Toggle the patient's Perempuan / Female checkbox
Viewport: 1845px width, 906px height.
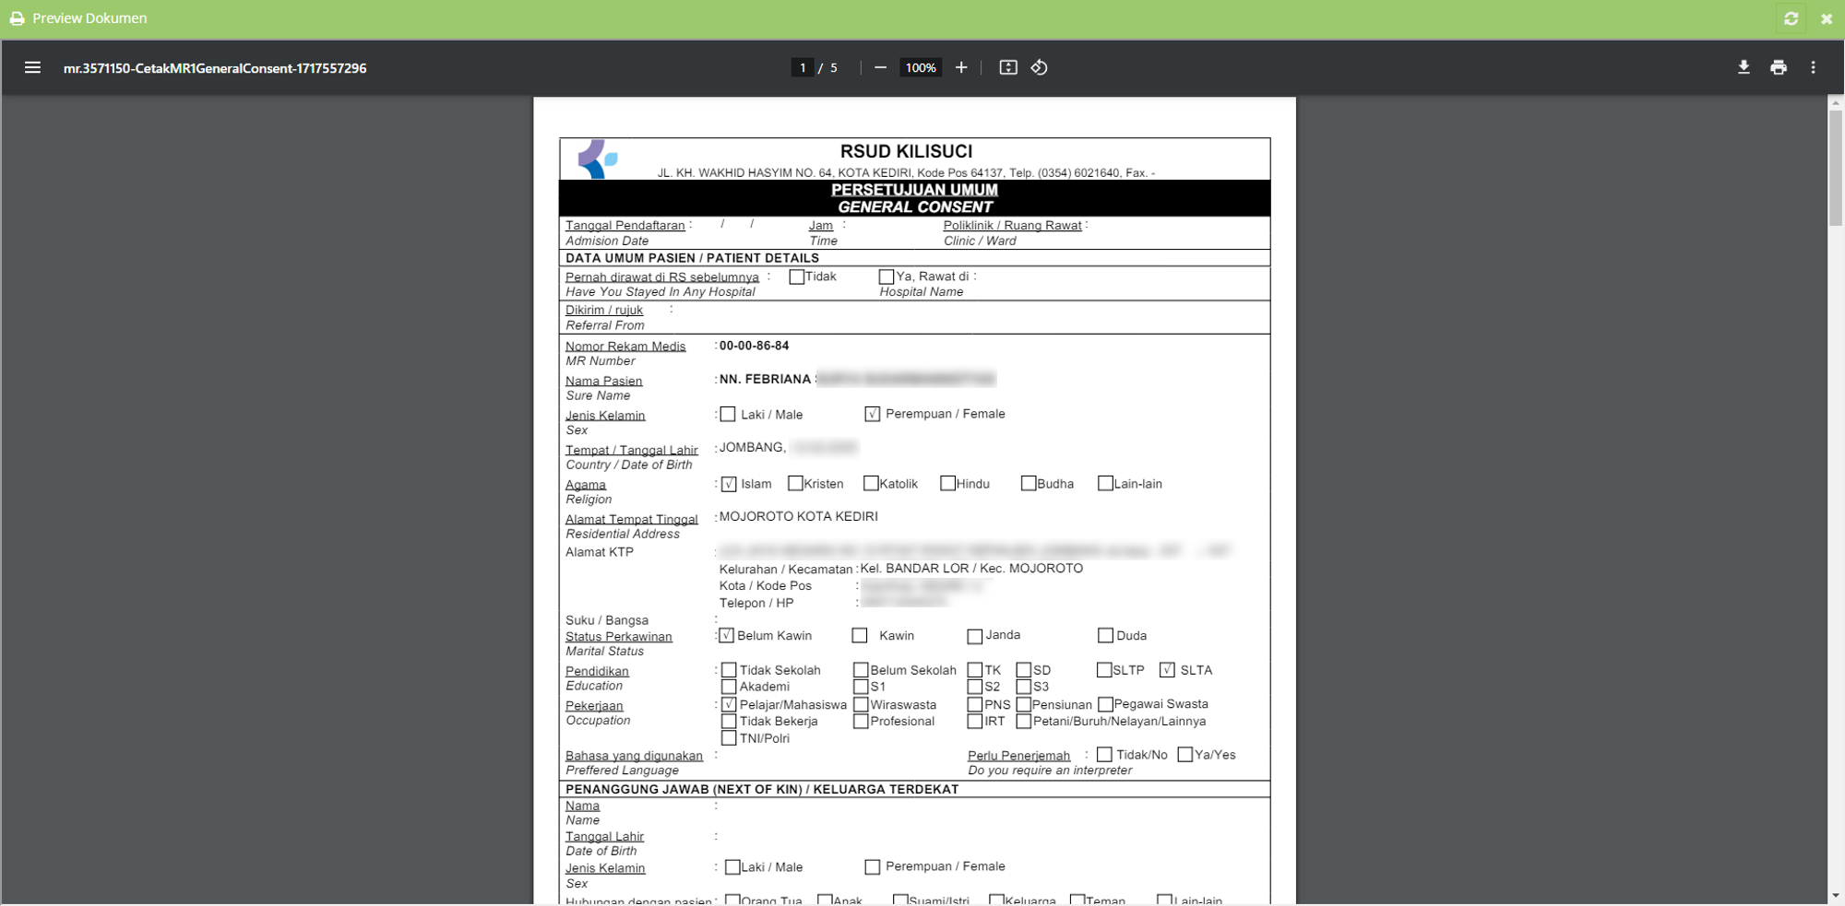tap(873, 415)
